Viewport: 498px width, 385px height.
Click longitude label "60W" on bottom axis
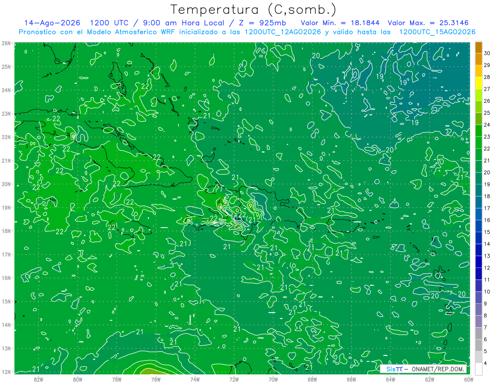(x=469, y=379)
